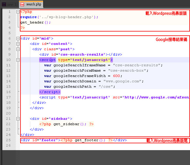
Task: Click the '<?php' opening tag on line 1
Action: click(x=26, y=12)
